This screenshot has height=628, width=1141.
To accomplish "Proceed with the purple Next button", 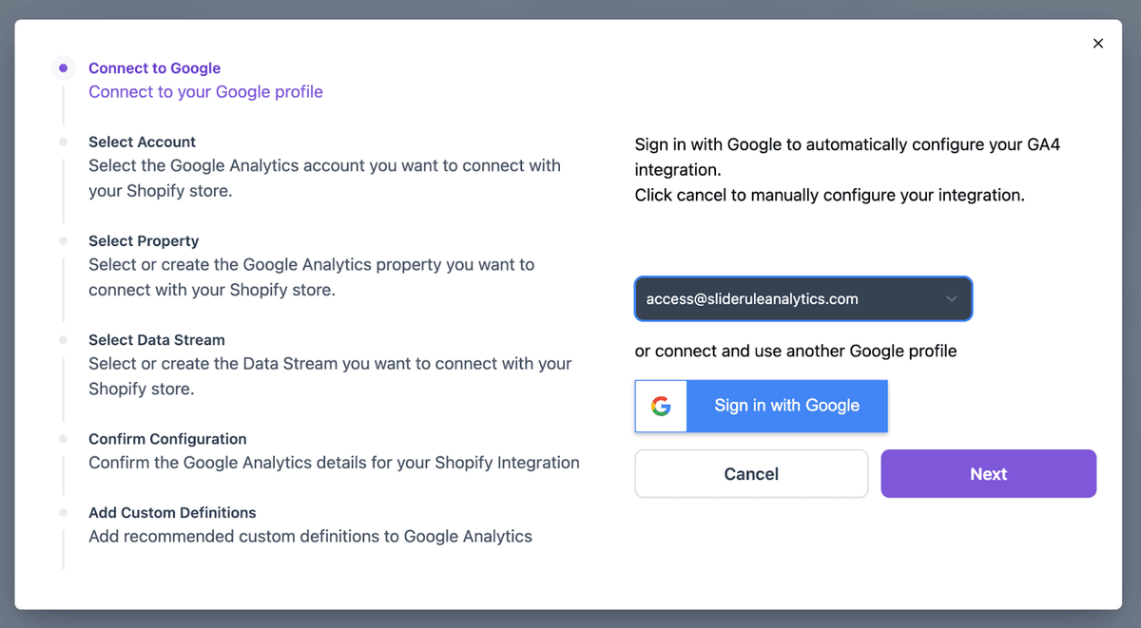I will coord(989,474).
